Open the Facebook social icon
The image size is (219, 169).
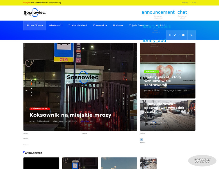(x=179, y=35)
